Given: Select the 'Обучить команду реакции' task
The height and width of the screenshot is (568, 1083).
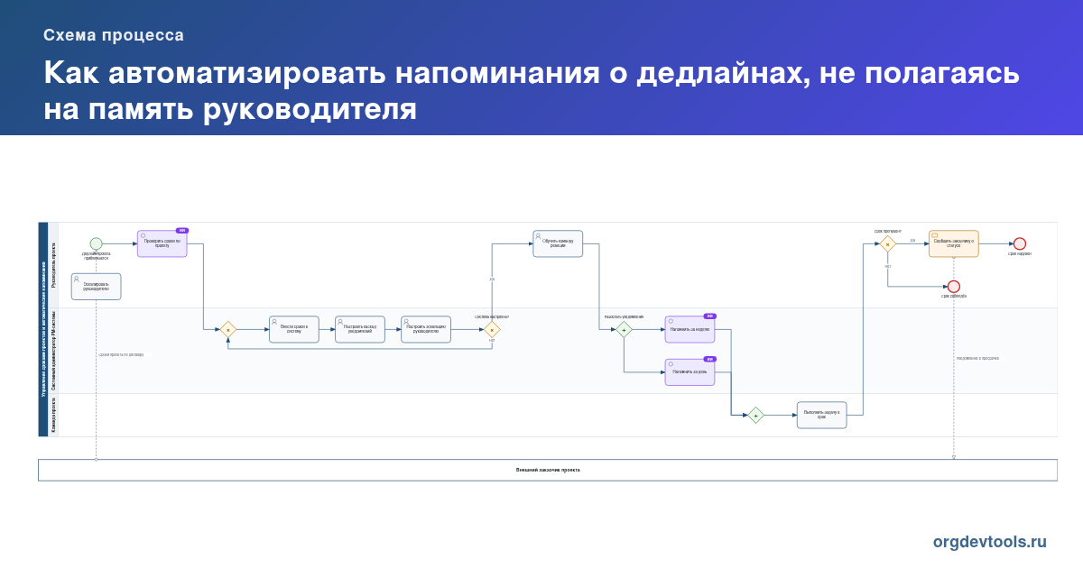Looking at the screenshot, I should click(558, 243).
